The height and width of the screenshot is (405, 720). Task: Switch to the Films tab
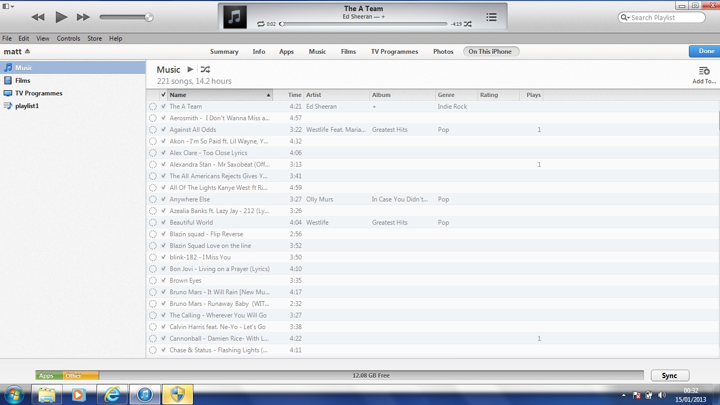tap(348, 52)
